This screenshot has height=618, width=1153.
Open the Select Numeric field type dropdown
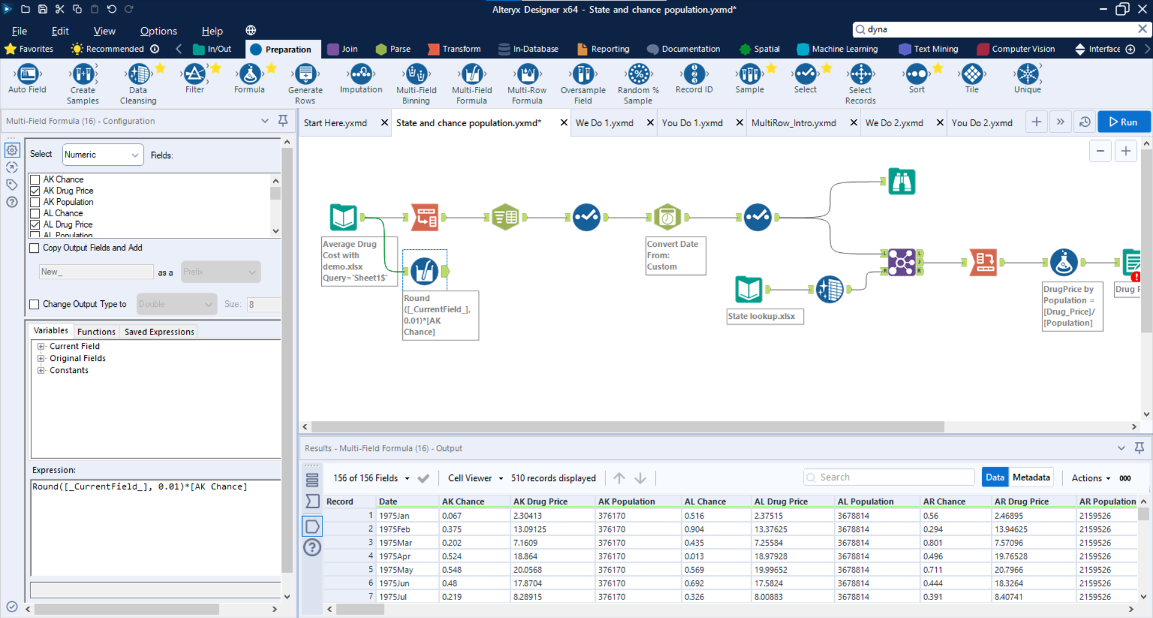click(x=103, y=155)
